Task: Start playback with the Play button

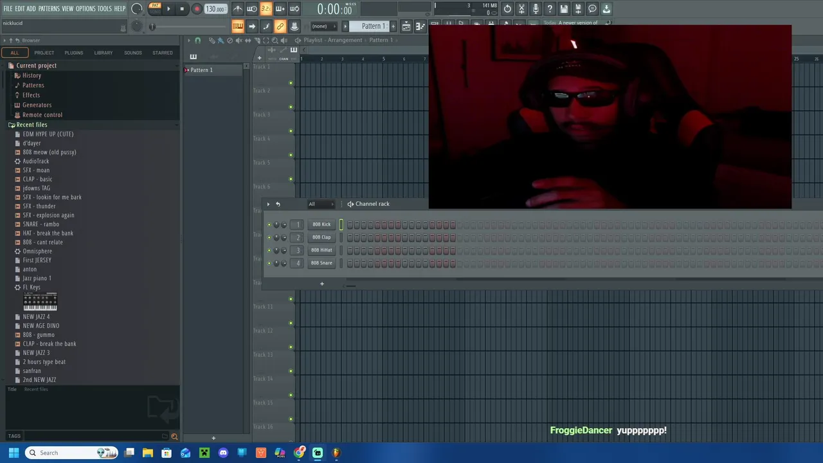Action: click(x=168, y=9)
